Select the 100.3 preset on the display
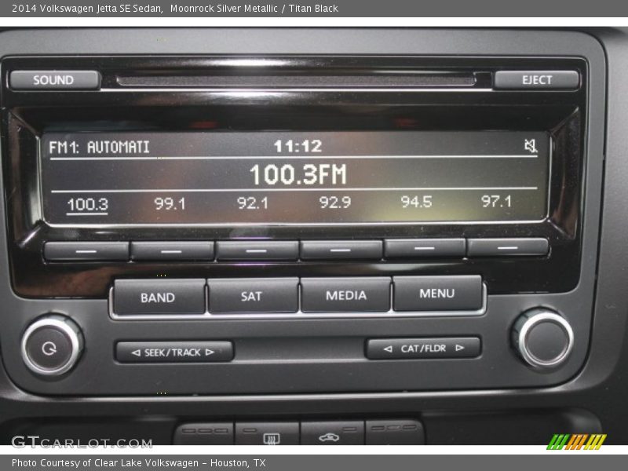The width and height of the screenshot is (628, 471). 88,205
